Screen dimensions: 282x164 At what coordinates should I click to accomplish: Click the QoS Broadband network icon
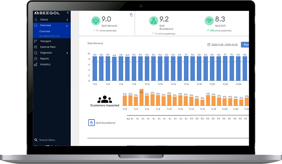153,21
